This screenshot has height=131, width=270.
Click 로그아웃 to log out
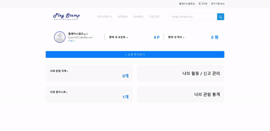pyautogui.click(x=203, y=4)
